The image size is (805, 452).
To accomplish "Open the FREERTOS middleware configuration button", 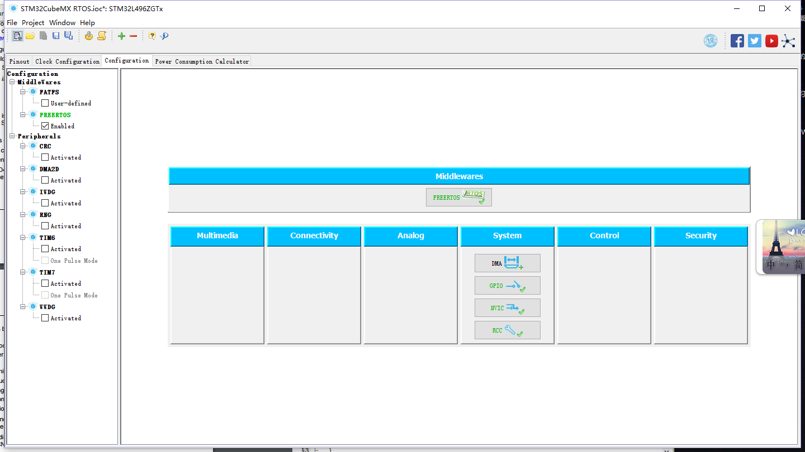I will click(x=459, y=198).
